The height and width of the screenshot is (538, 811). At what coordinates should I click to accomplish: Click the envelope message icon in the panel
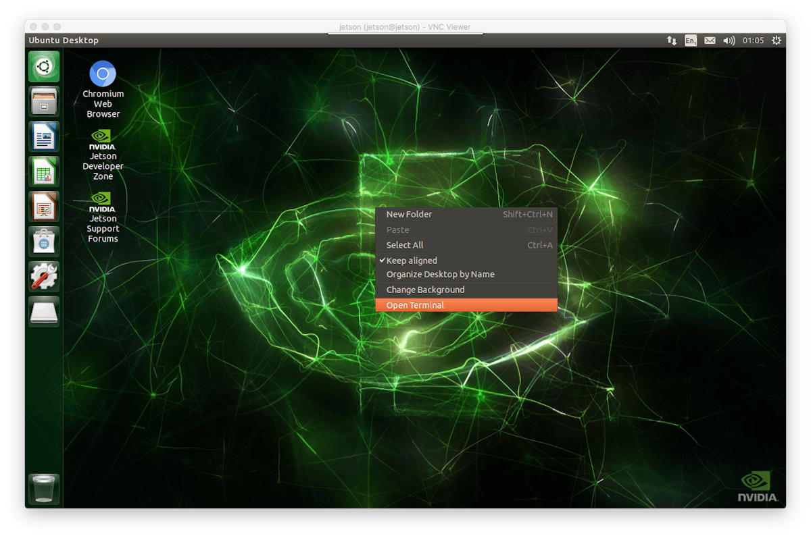[710, 40]
